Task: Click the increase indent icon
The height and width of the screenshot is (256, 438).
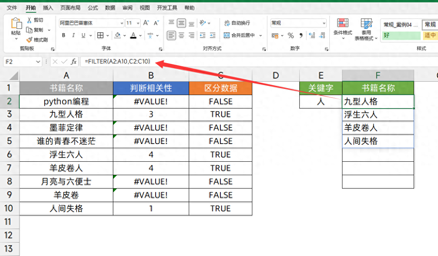Action: [213, 35]
